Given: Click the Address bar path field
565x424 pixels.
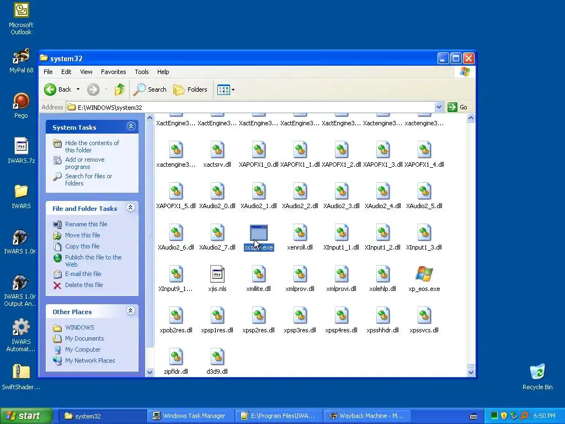Looking at the screenshot, I should coord(250,107).
